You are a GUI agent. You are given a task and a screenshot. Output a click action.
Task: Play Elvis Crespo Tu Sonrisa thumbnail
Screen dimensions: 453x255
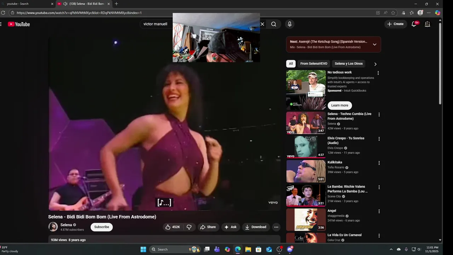coord(306,147)
